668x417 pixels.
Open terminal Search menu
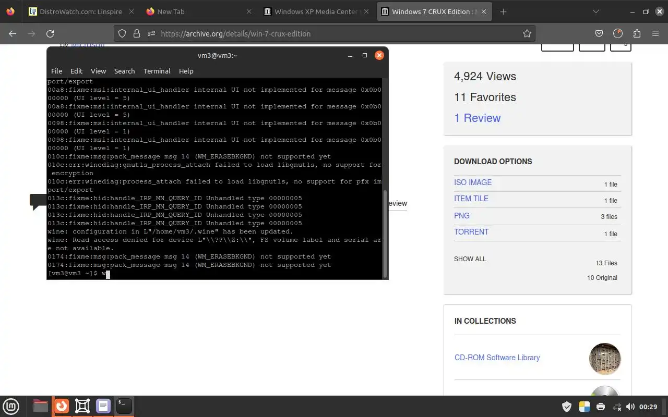click(124, 71)
